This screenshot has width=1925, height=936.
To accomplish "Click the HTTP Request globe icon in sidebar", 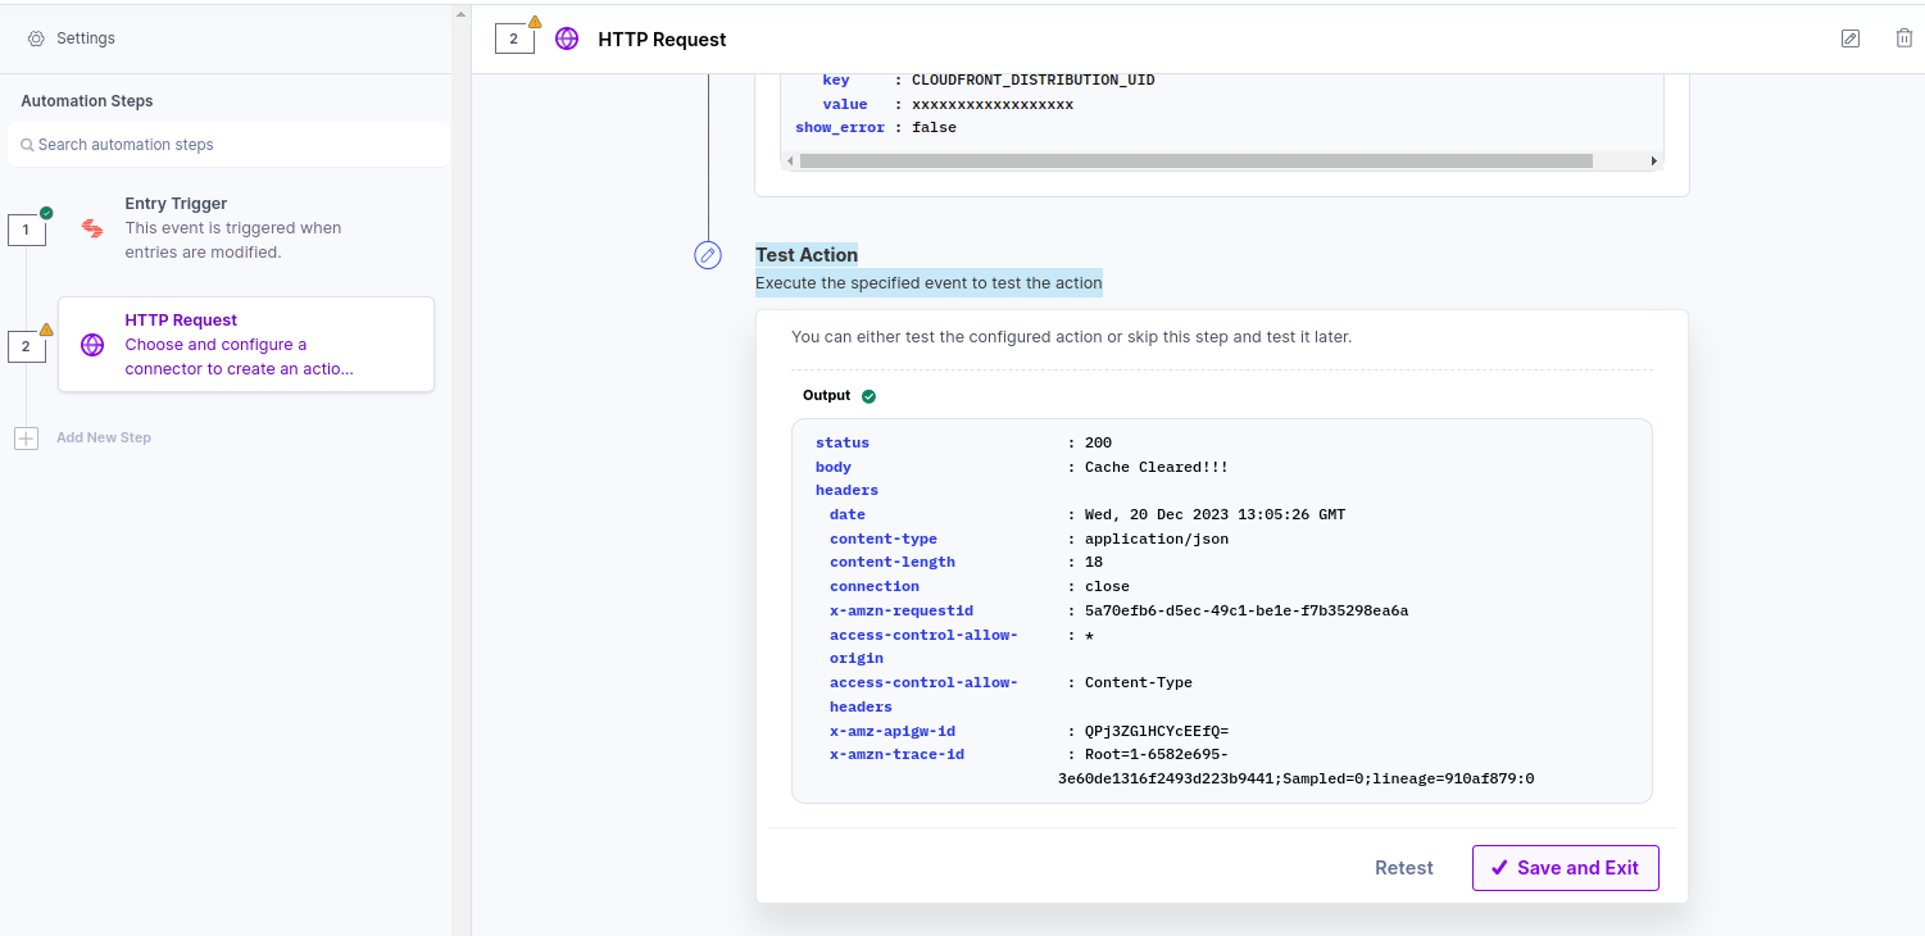I will [92, 344].
